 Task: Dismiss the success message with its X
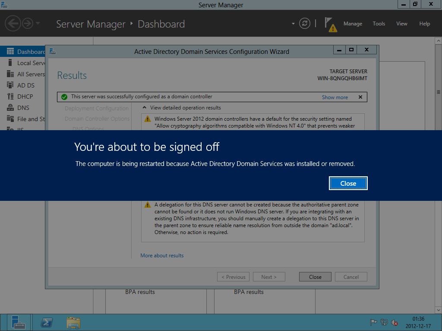(360, 97)
